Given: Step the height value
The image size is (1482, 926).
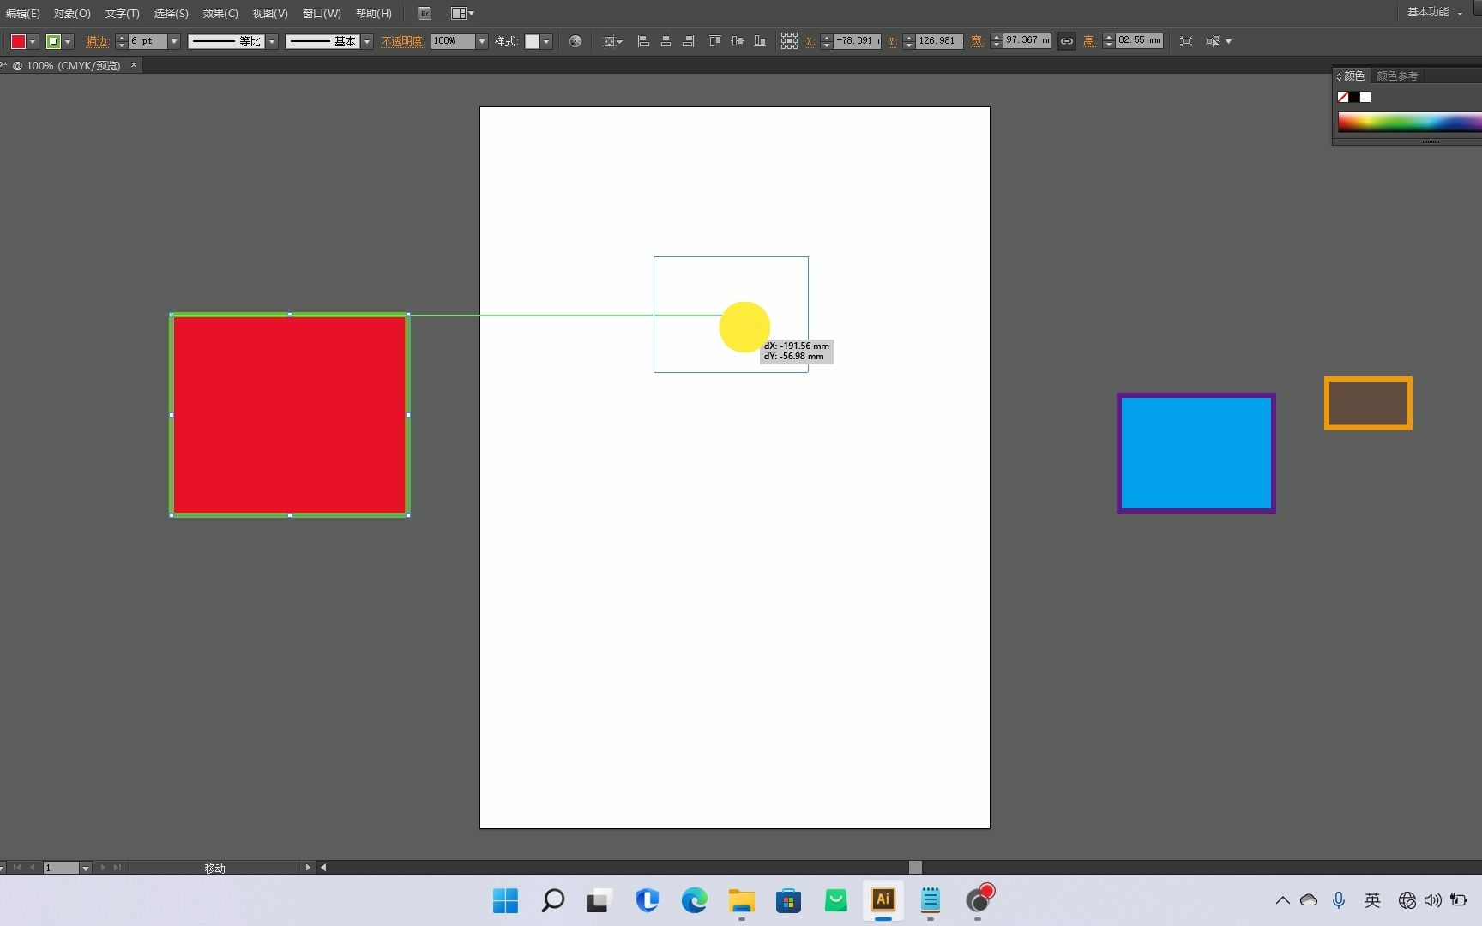Looking at the screenshot, I should click(1108, 41).
